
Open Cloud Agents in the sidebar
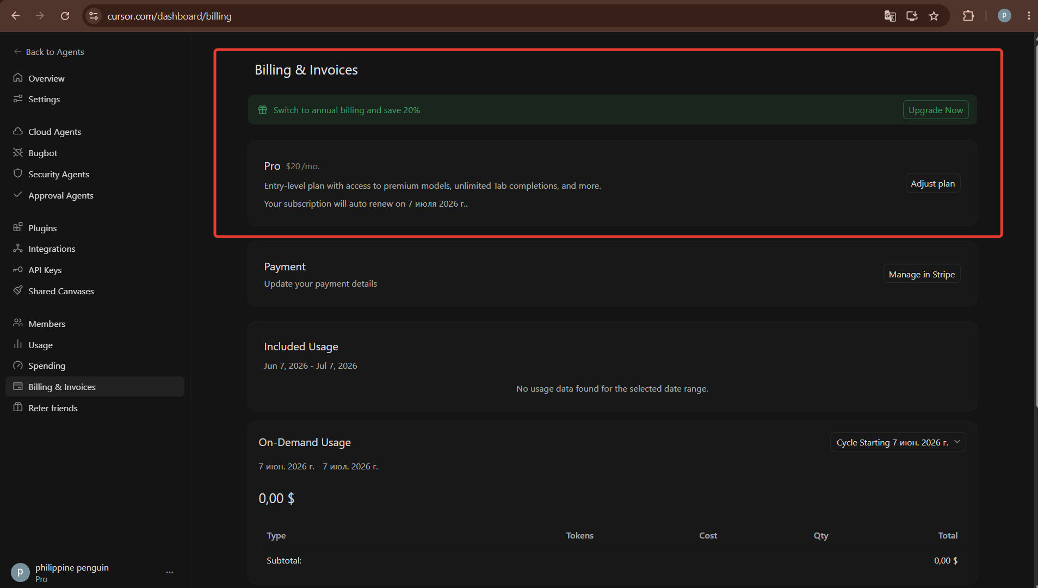pos(95,132)
